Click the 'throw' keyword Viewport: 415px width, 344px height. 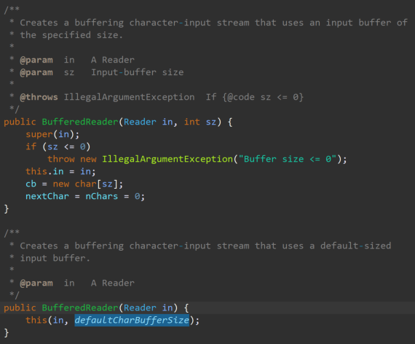[x=61, y=159]
